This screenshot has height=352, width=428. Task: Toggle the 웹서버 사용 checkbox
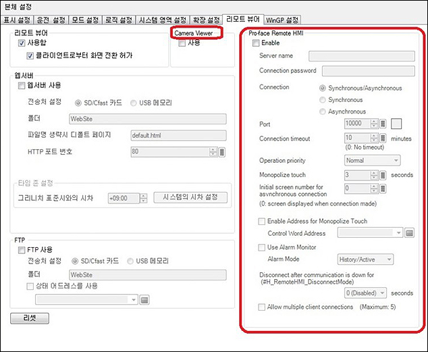pos(23,86)
